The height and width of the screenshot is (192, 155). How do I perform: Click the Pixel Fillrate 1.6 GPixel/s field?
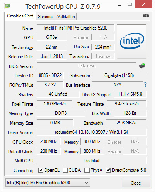(x=55, y=104)
